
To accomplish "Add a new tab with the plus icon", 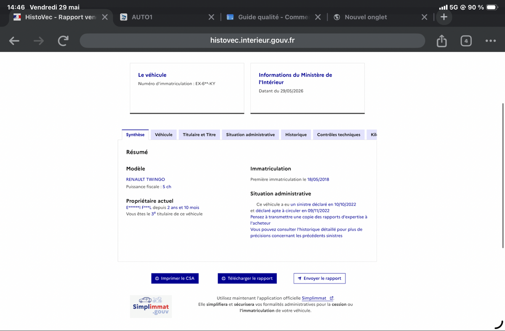I will click(444, 17).
